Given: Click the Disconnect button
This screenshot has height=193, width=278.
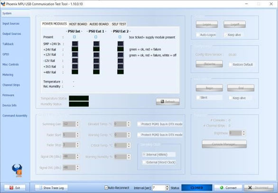Looking at the screenshot, I should pyautogui.click(x=259, y=188).
